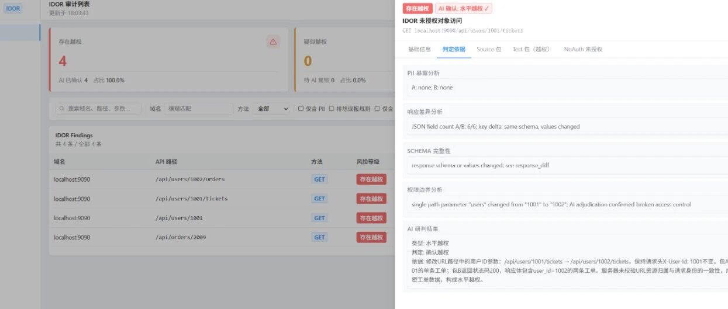Click 存在越权 badge in the /api/users/1002/orders row
Image resolution: width=728 pixels, height=309 pixels.
(371, 179)
